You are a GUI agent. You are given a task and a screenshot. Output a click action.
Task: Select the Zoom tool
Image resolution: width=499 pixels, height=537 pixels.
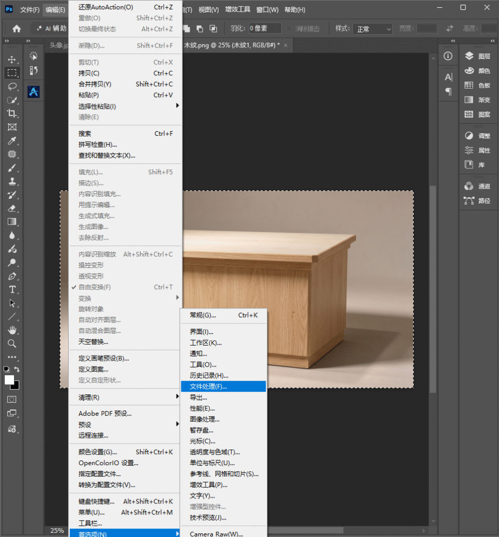coord(12,343)
